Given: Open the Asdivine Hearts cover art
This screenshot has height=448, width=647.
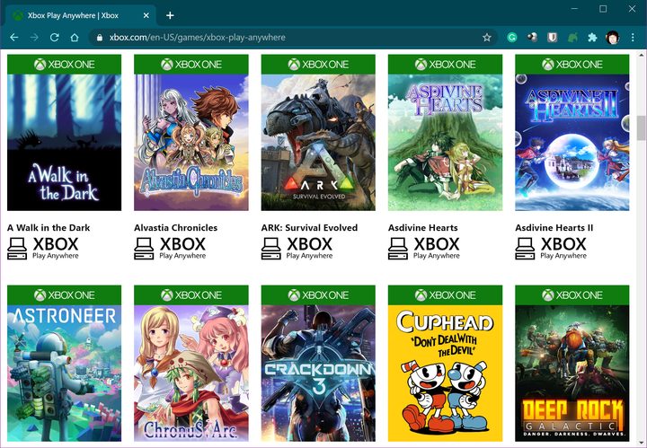Looking at the screenshot, I should click(x=445, y=143).
